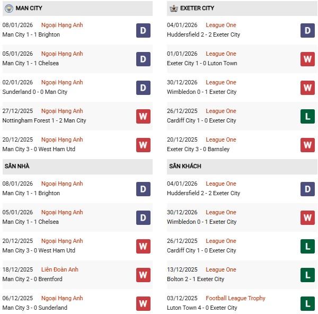Select the SÂN NHÀ section header

coord(17,166)
